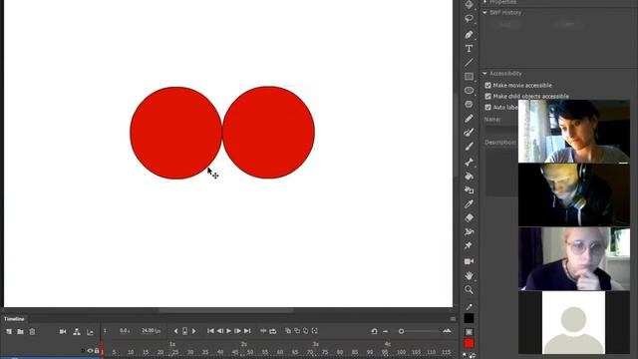Switch to the Timeline tab
Image resolution: width=638 pixels, height=359 pixels.
(14, 319)
